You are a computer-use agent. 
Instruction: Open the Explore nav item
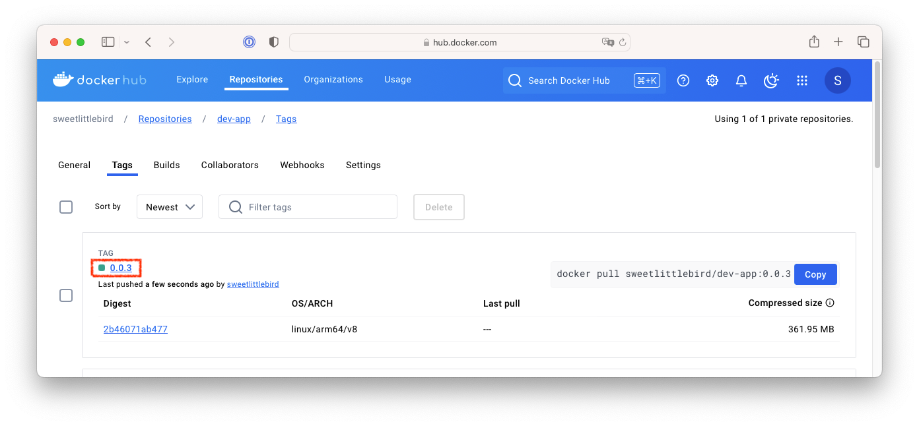tap(192, 79)
